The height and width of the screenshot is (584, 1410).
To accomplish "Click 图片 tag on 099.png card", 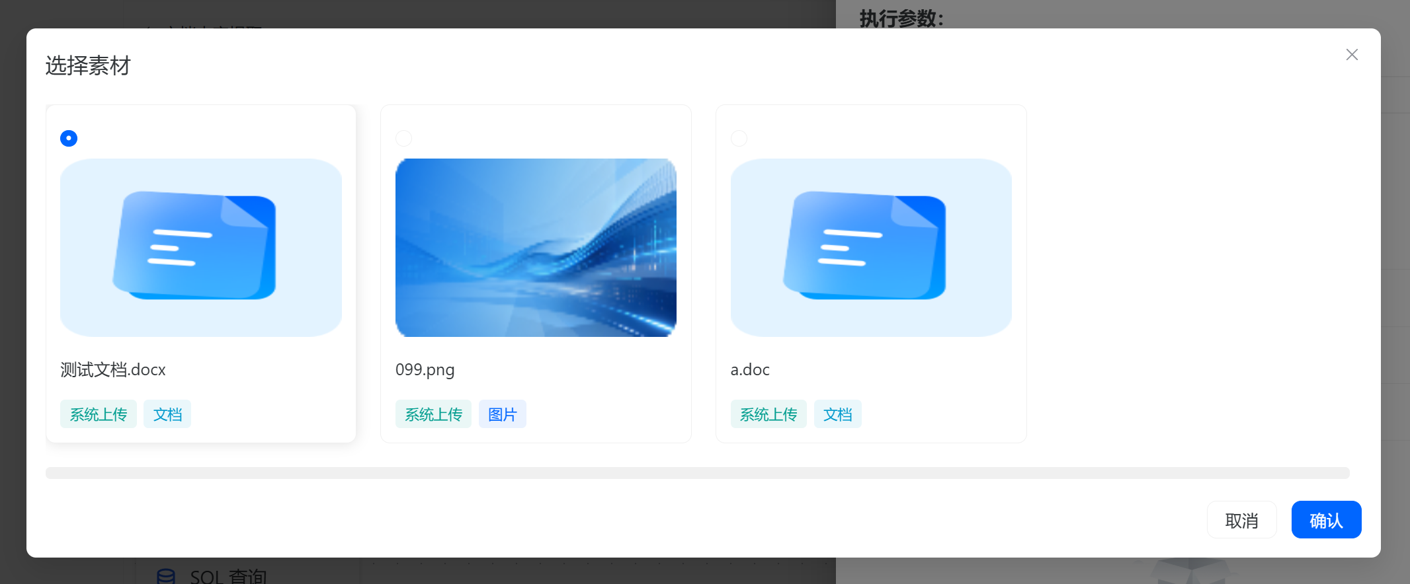I will (x=503, y=414).
